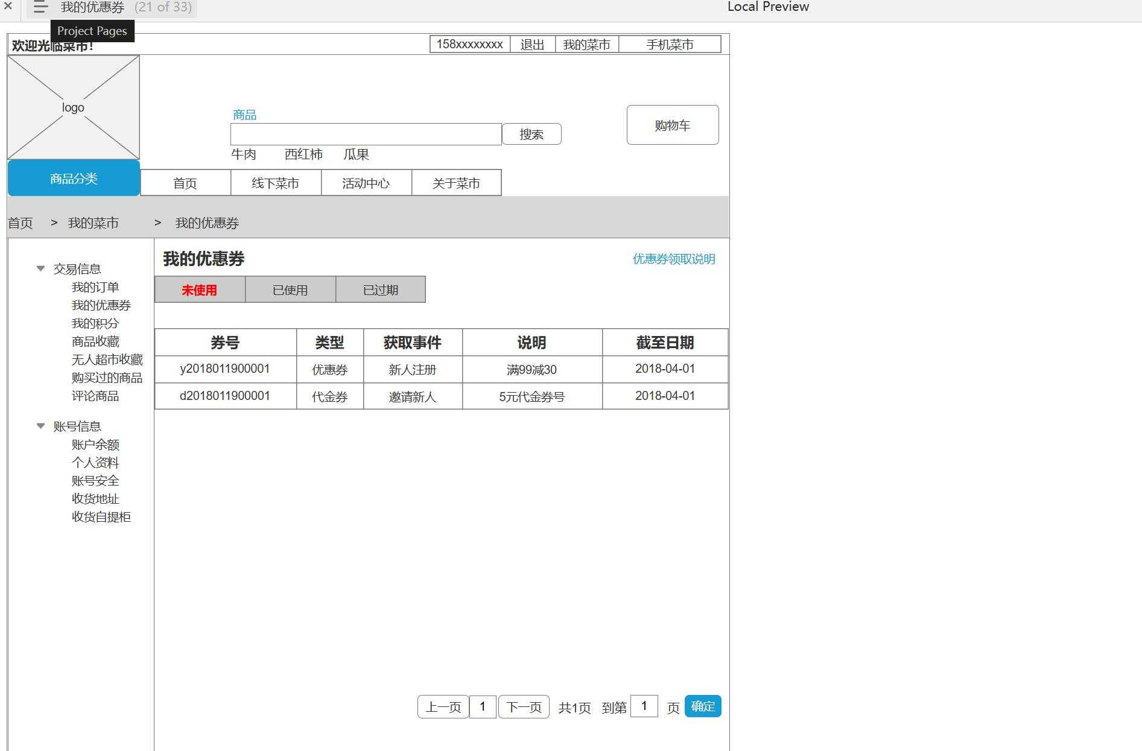Switch to the 已过期 tab
The width and height of the screenshot is (1142, 751).
381,290
